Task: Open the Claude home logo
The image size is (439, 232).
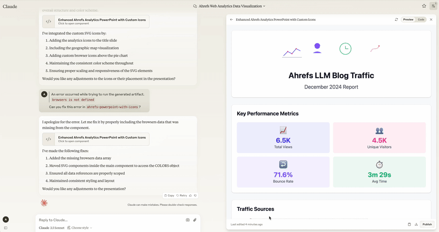Action: coord(10,6)
